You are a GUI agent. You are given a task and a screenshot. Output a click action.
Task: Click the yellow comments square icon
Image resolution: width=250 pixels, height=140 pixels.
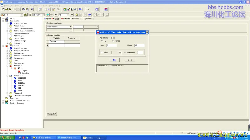click(77, 15)
